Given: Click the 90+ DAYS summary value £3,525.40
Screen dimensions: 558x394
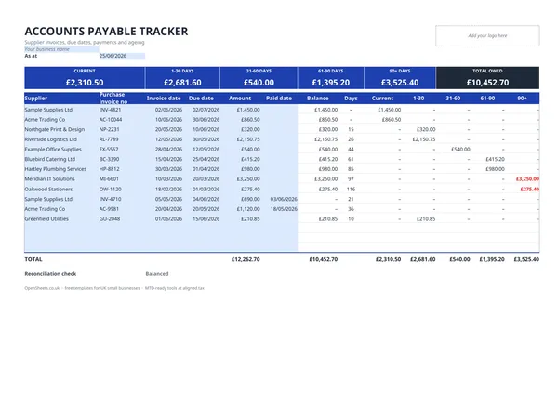Looking at the screenshot, I should pyautogui.click(x=400, y=83).
